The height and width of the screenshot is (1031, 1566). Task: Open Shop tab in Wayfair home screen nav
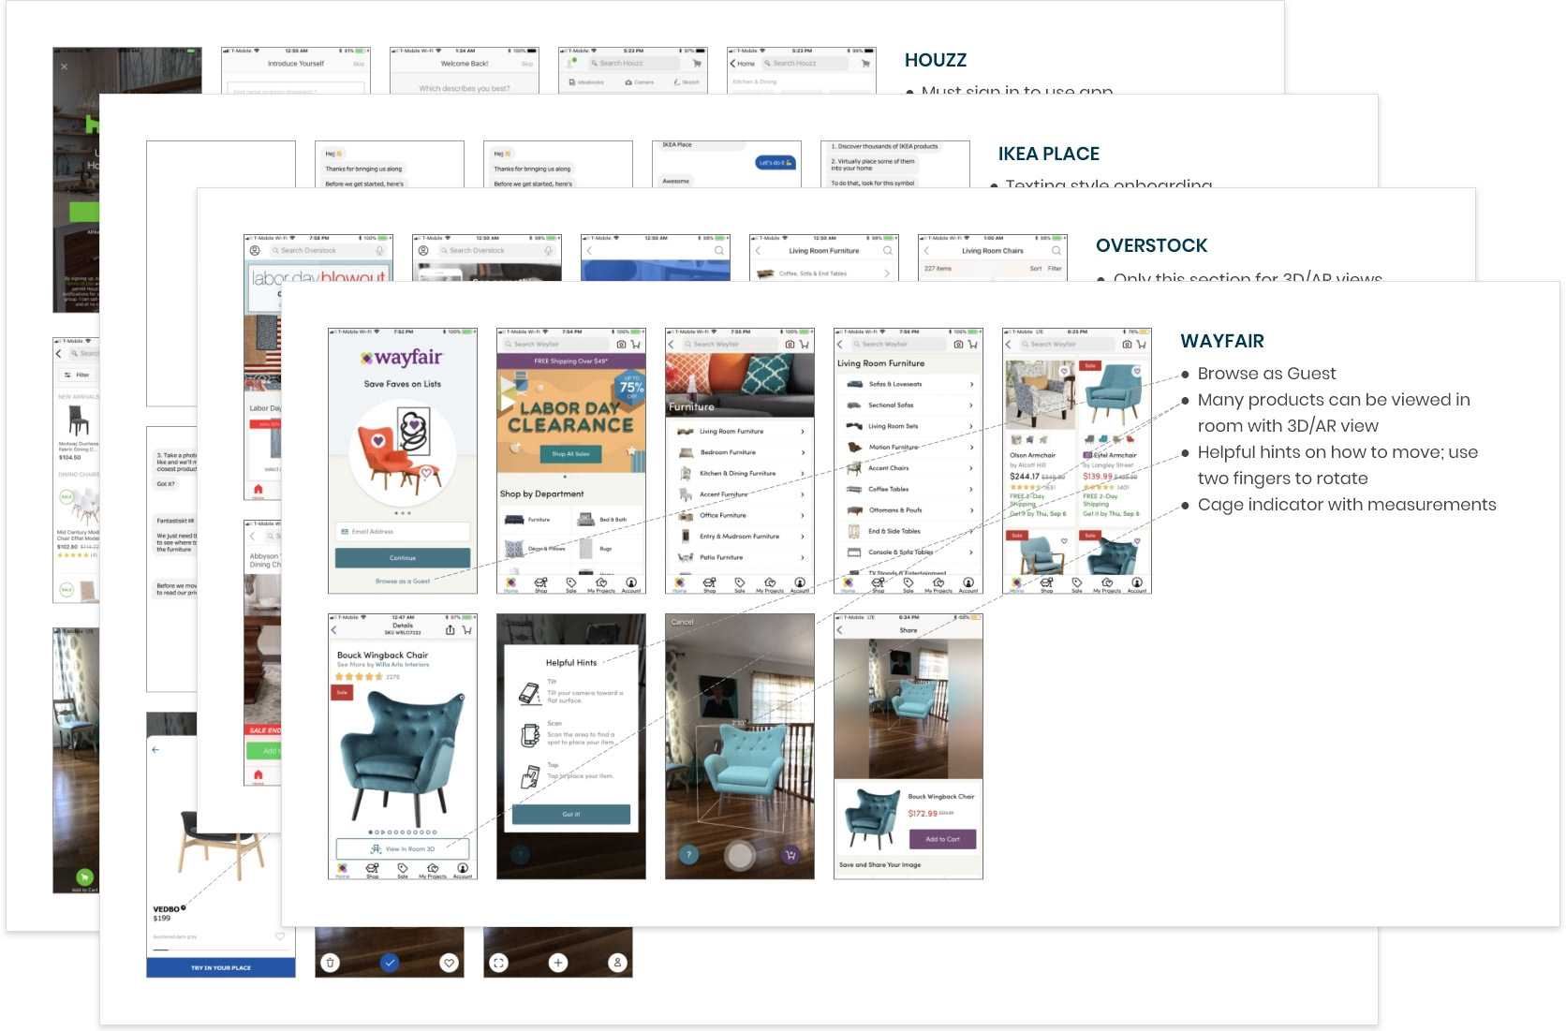[541, 585]
